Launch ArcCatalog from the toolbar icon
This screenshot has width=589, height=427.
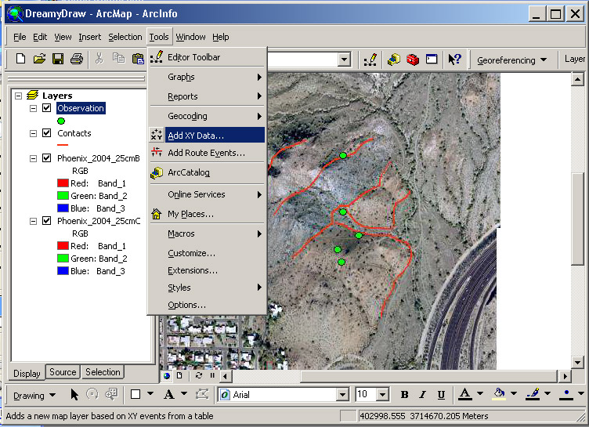pyautogui.click(x=394, y=60)
